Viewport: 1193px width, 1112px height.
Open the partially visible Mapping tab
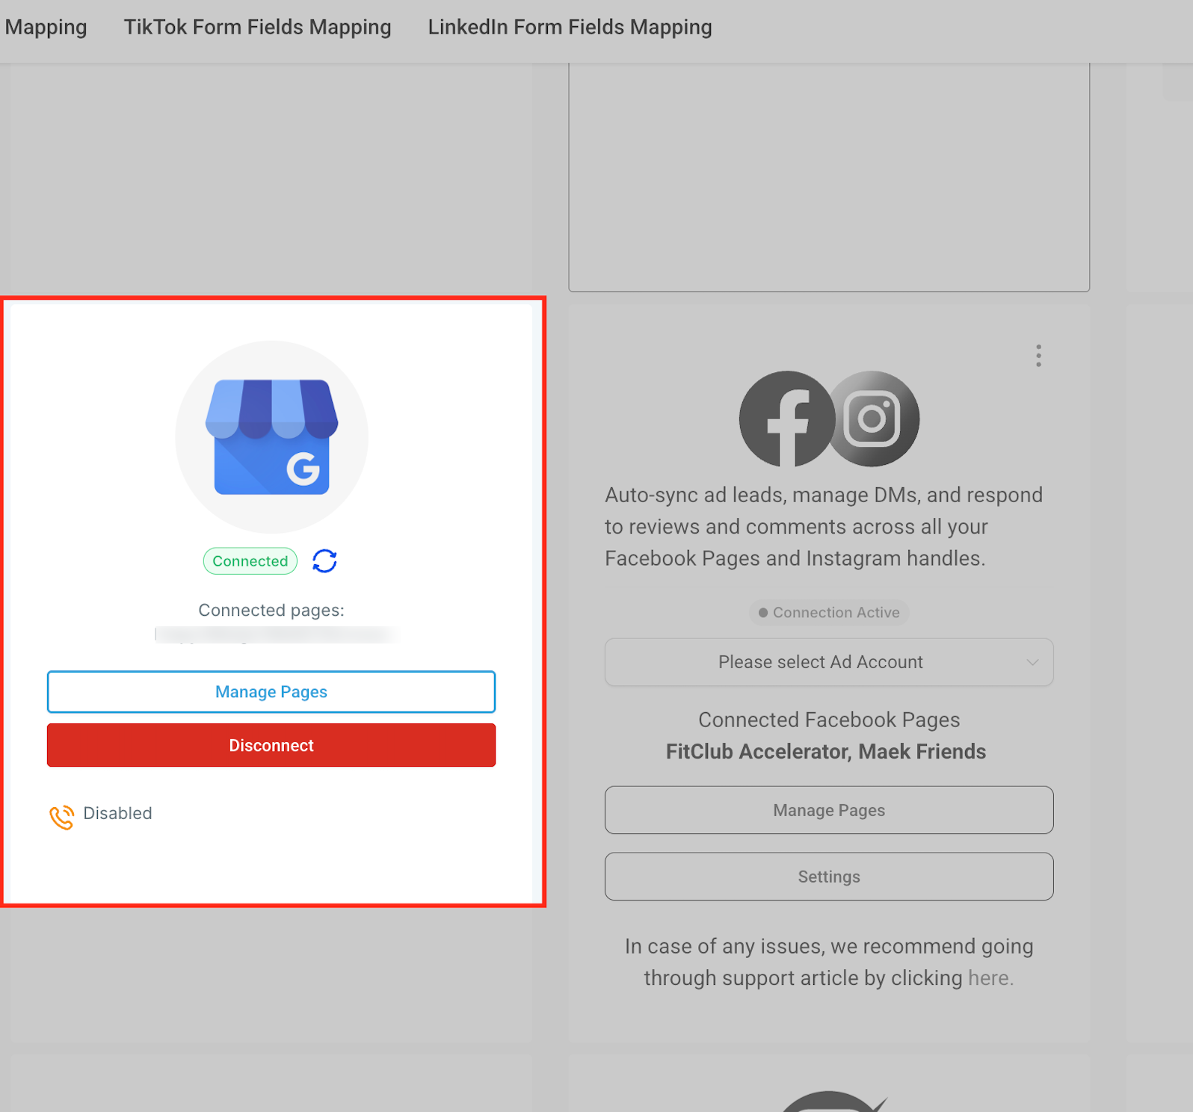coord(46,27)
